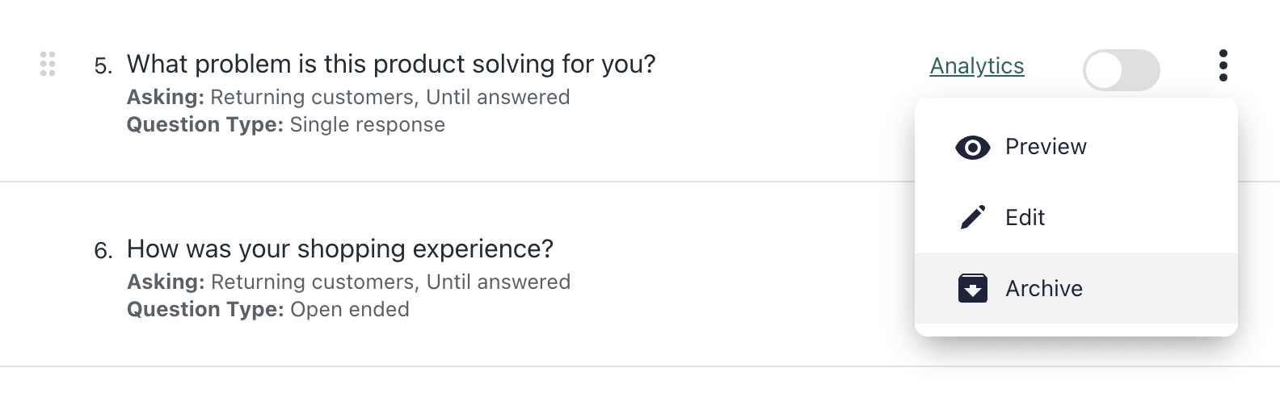Select the Archive menu label
Image resolution: width=1280 pixels, height=418 pixels.
click(x=1043, y=289)
